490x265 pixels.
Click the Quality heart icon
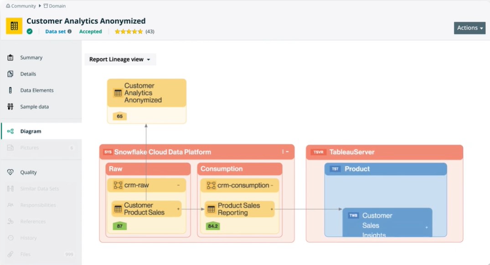pyautogui.click(x=10, y=172)
